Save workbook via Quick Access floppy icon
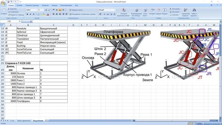This screenshot has width=222, height=125. click(x=8, y=2)
